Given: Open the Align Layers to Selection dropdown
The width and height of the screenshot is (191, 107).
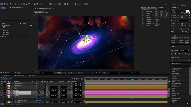Looking at the screenshot, I should pyautogui.click(x=184, y=50).
